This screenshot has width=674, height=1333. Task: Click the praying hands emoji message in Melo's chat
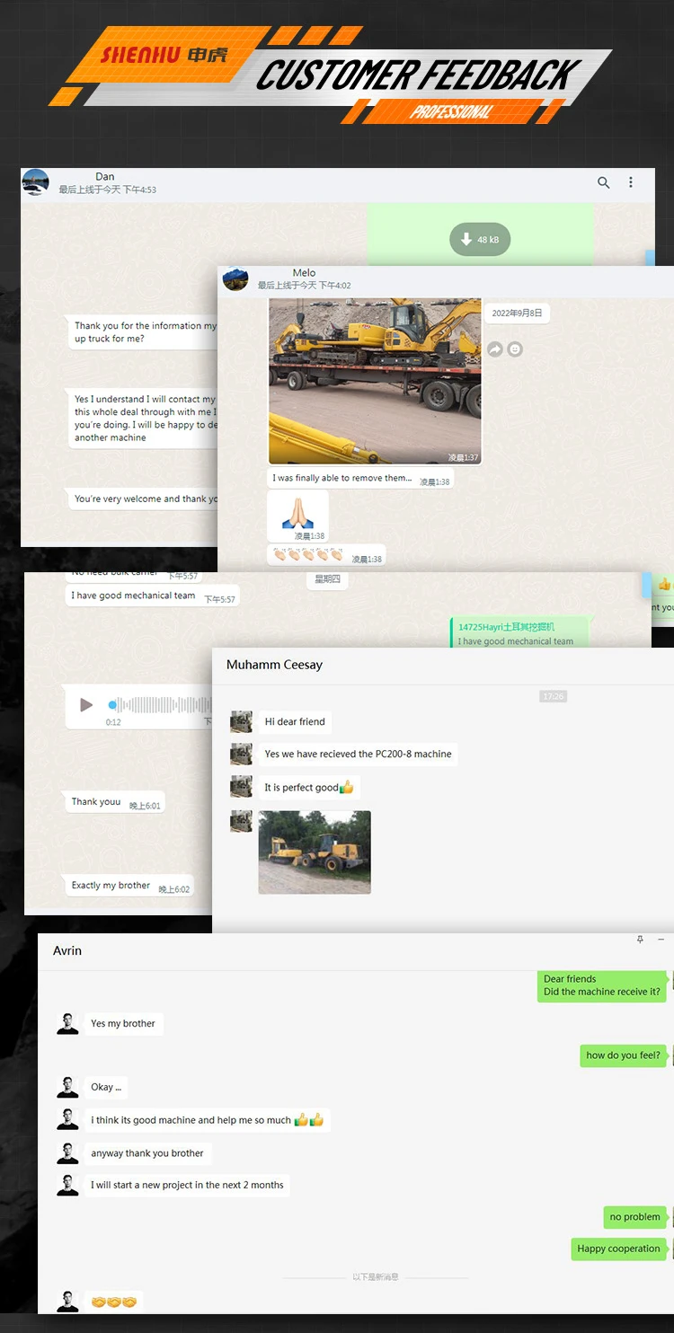point(297,516)
